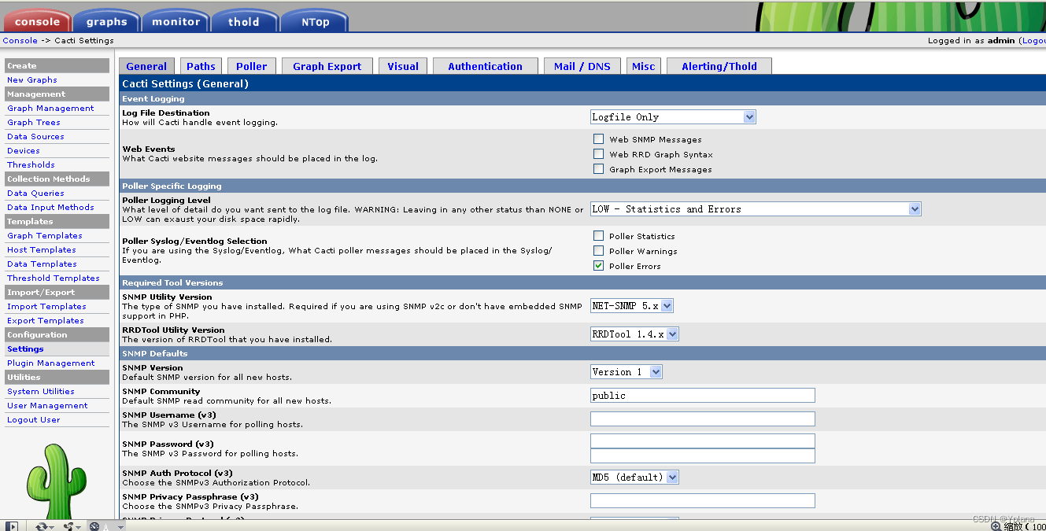Check the Poller Statistics option
Viewport: 1046px width, 531px height.
[598, 236]
